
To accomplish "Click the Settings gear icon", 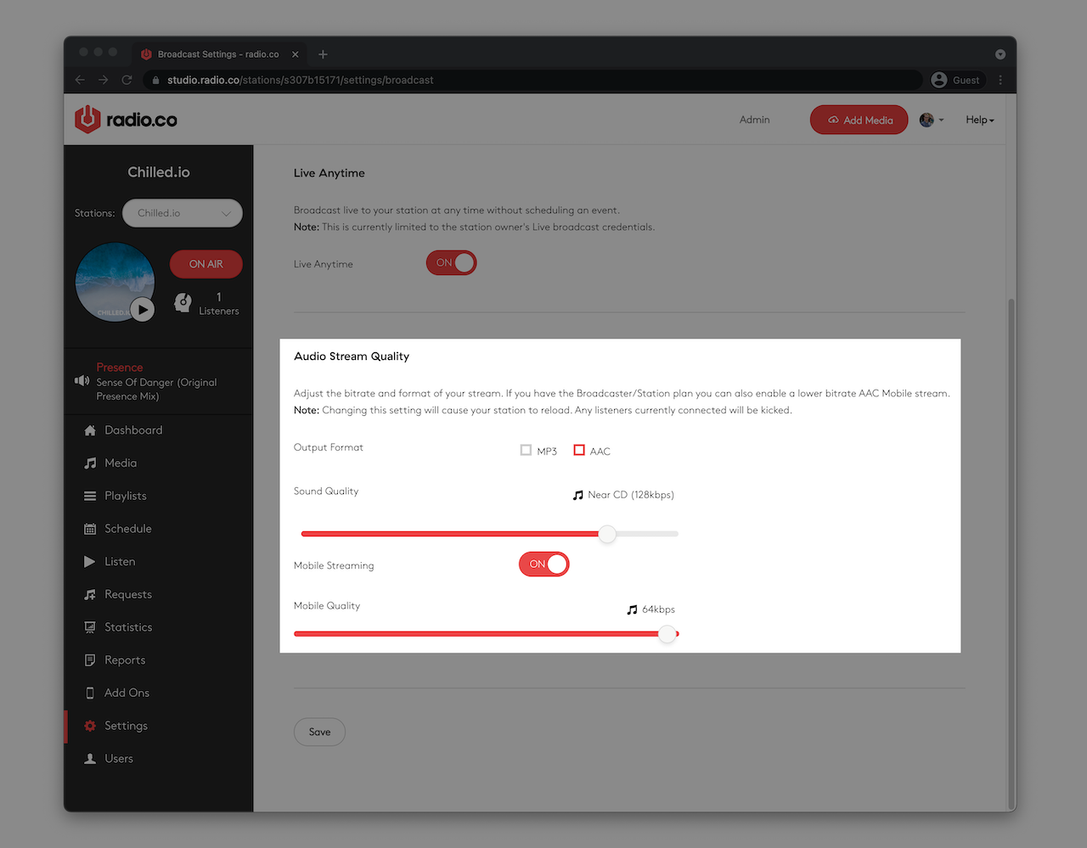I will 90,726.
